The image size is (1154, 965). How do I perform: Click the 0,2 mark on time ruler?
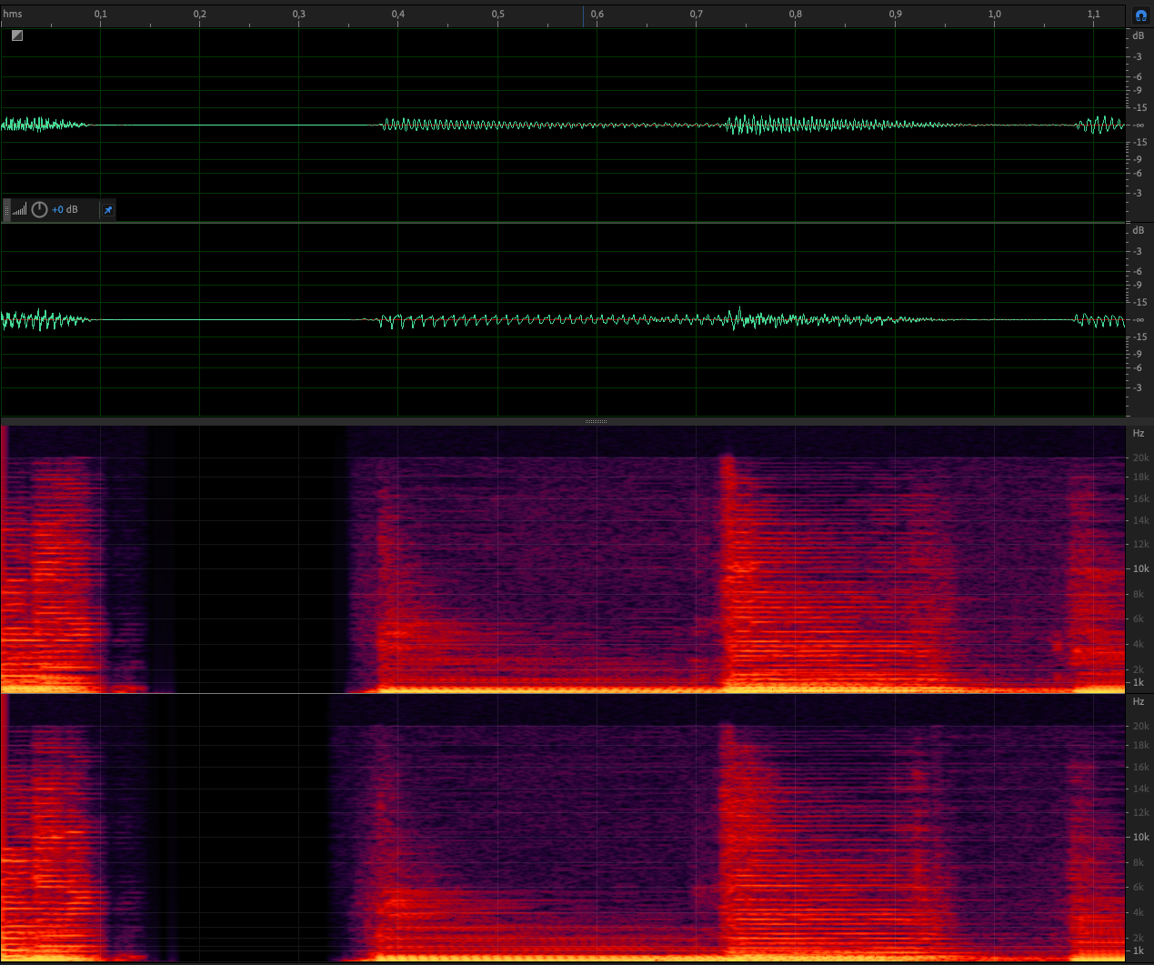click(x=199, y=14)
